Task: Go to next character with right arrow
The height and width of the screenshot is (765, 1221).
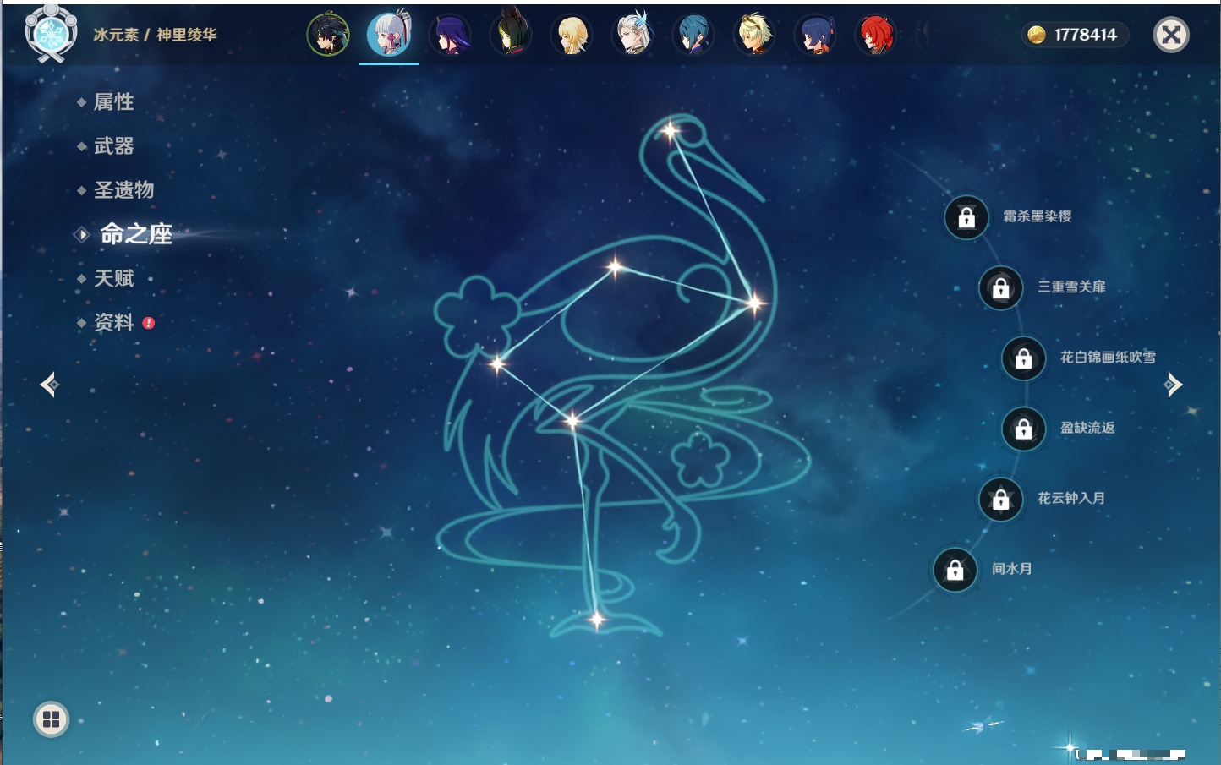Action: tap(1173, 385)
